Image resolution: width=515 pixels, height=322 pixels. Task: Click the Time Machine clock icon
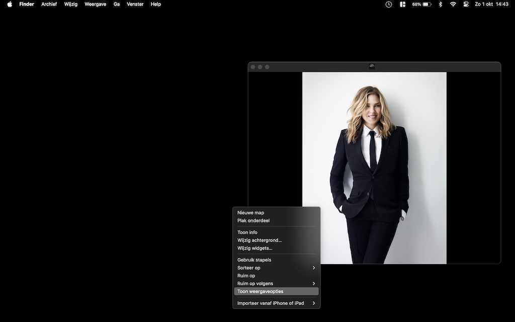pos(389,4)
